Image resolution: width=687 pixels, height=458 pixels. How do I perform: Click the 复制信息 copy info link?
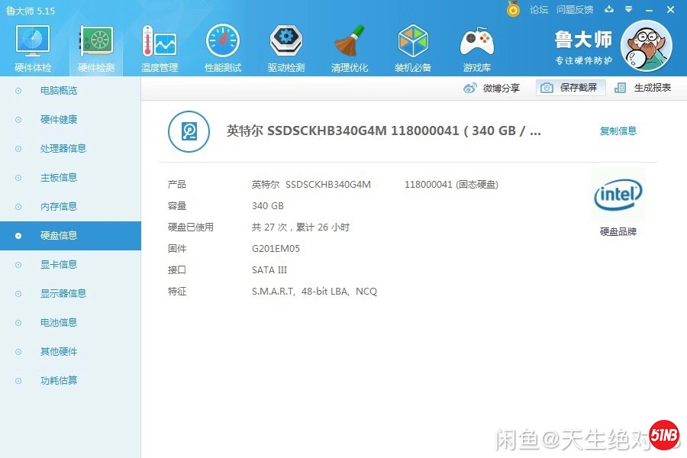click(x=618, y=131)
